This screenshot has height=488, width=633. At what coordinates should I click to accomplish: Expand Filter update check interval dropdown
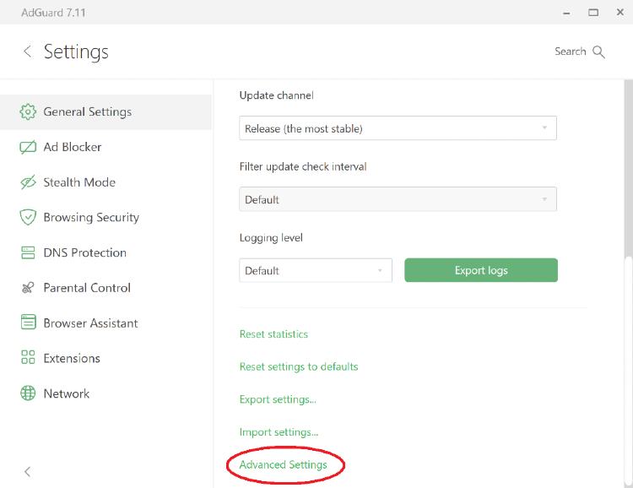pos(398,199)
